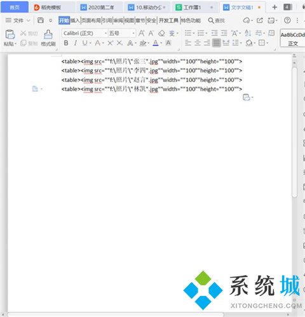Apply paragraph shading paint bucket

[x=249, y=43]
